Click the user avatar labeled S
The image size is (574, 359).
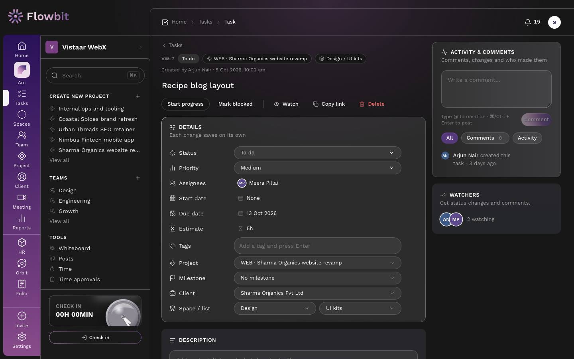[x=554, y=22]
